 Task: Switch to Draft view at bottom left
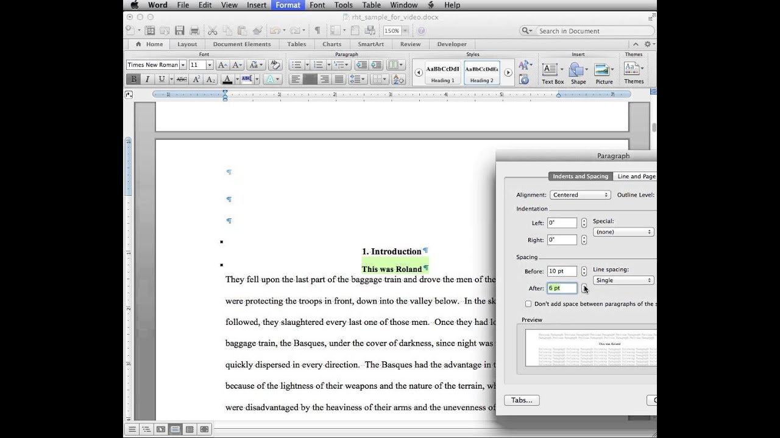pos(131,429)
